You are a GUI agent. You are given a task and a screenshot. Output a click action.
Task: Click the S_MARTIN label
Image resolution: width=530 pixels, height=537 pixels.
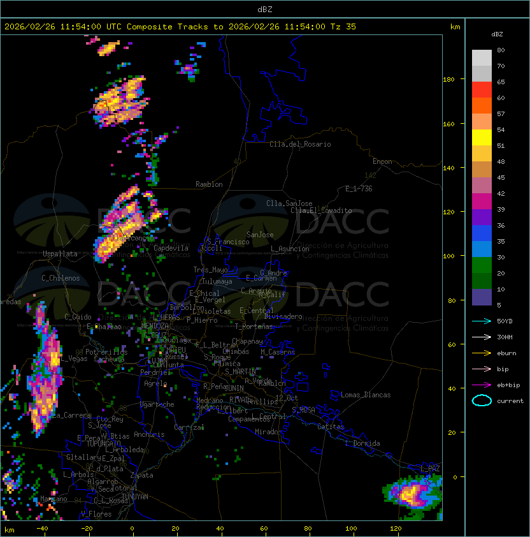point(240,372)
